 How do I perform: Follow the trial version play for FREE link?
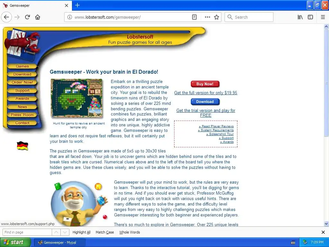coord(206,113)
